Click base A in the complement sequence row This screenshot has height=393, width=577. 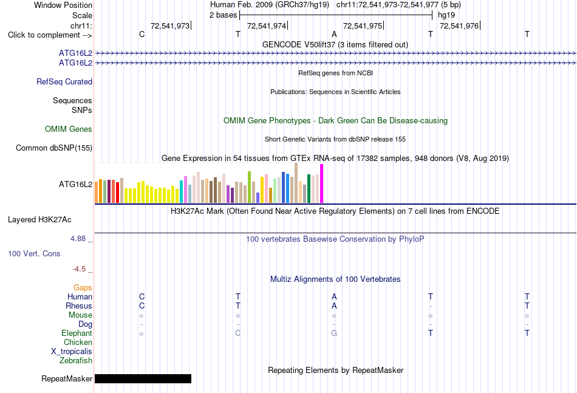[x=334, y=34]
